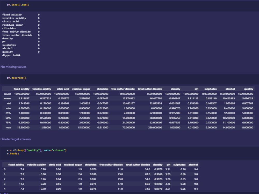
Task: Click 'total sulfur dioxide' in isna output list
Action: [17, 35]
